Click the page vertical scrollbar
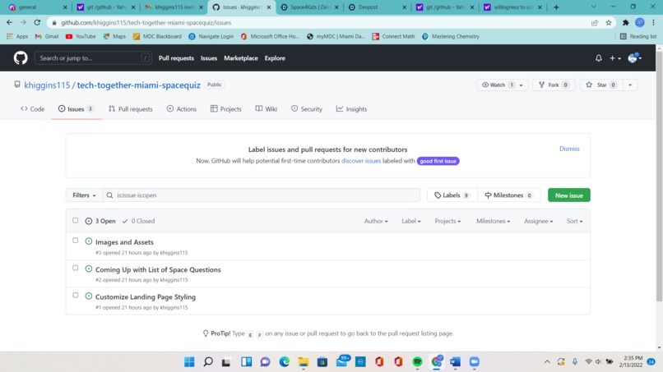Viewport: 663px width, 372px height. (659, 176)
